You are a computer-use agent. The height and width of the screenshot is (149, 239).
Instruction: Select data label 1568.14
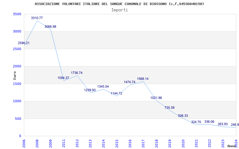pos(143,79)
